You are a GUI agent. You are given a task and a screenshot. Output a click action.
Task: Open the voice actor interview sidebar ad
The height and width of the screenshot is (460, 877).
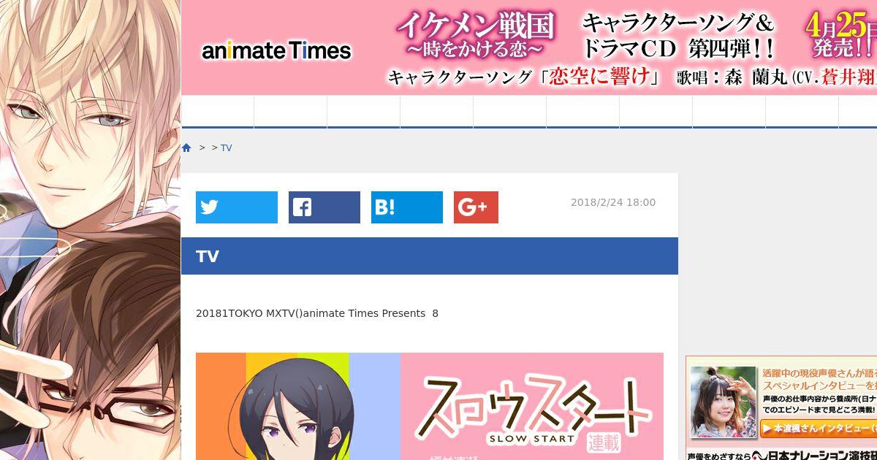781,408
